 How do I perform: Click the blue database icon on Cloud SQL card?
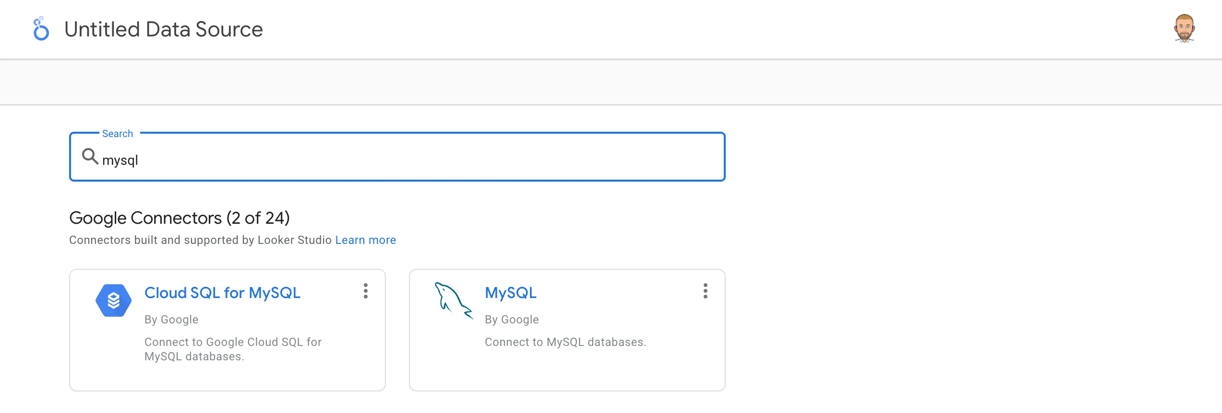(x=114, y=300)
